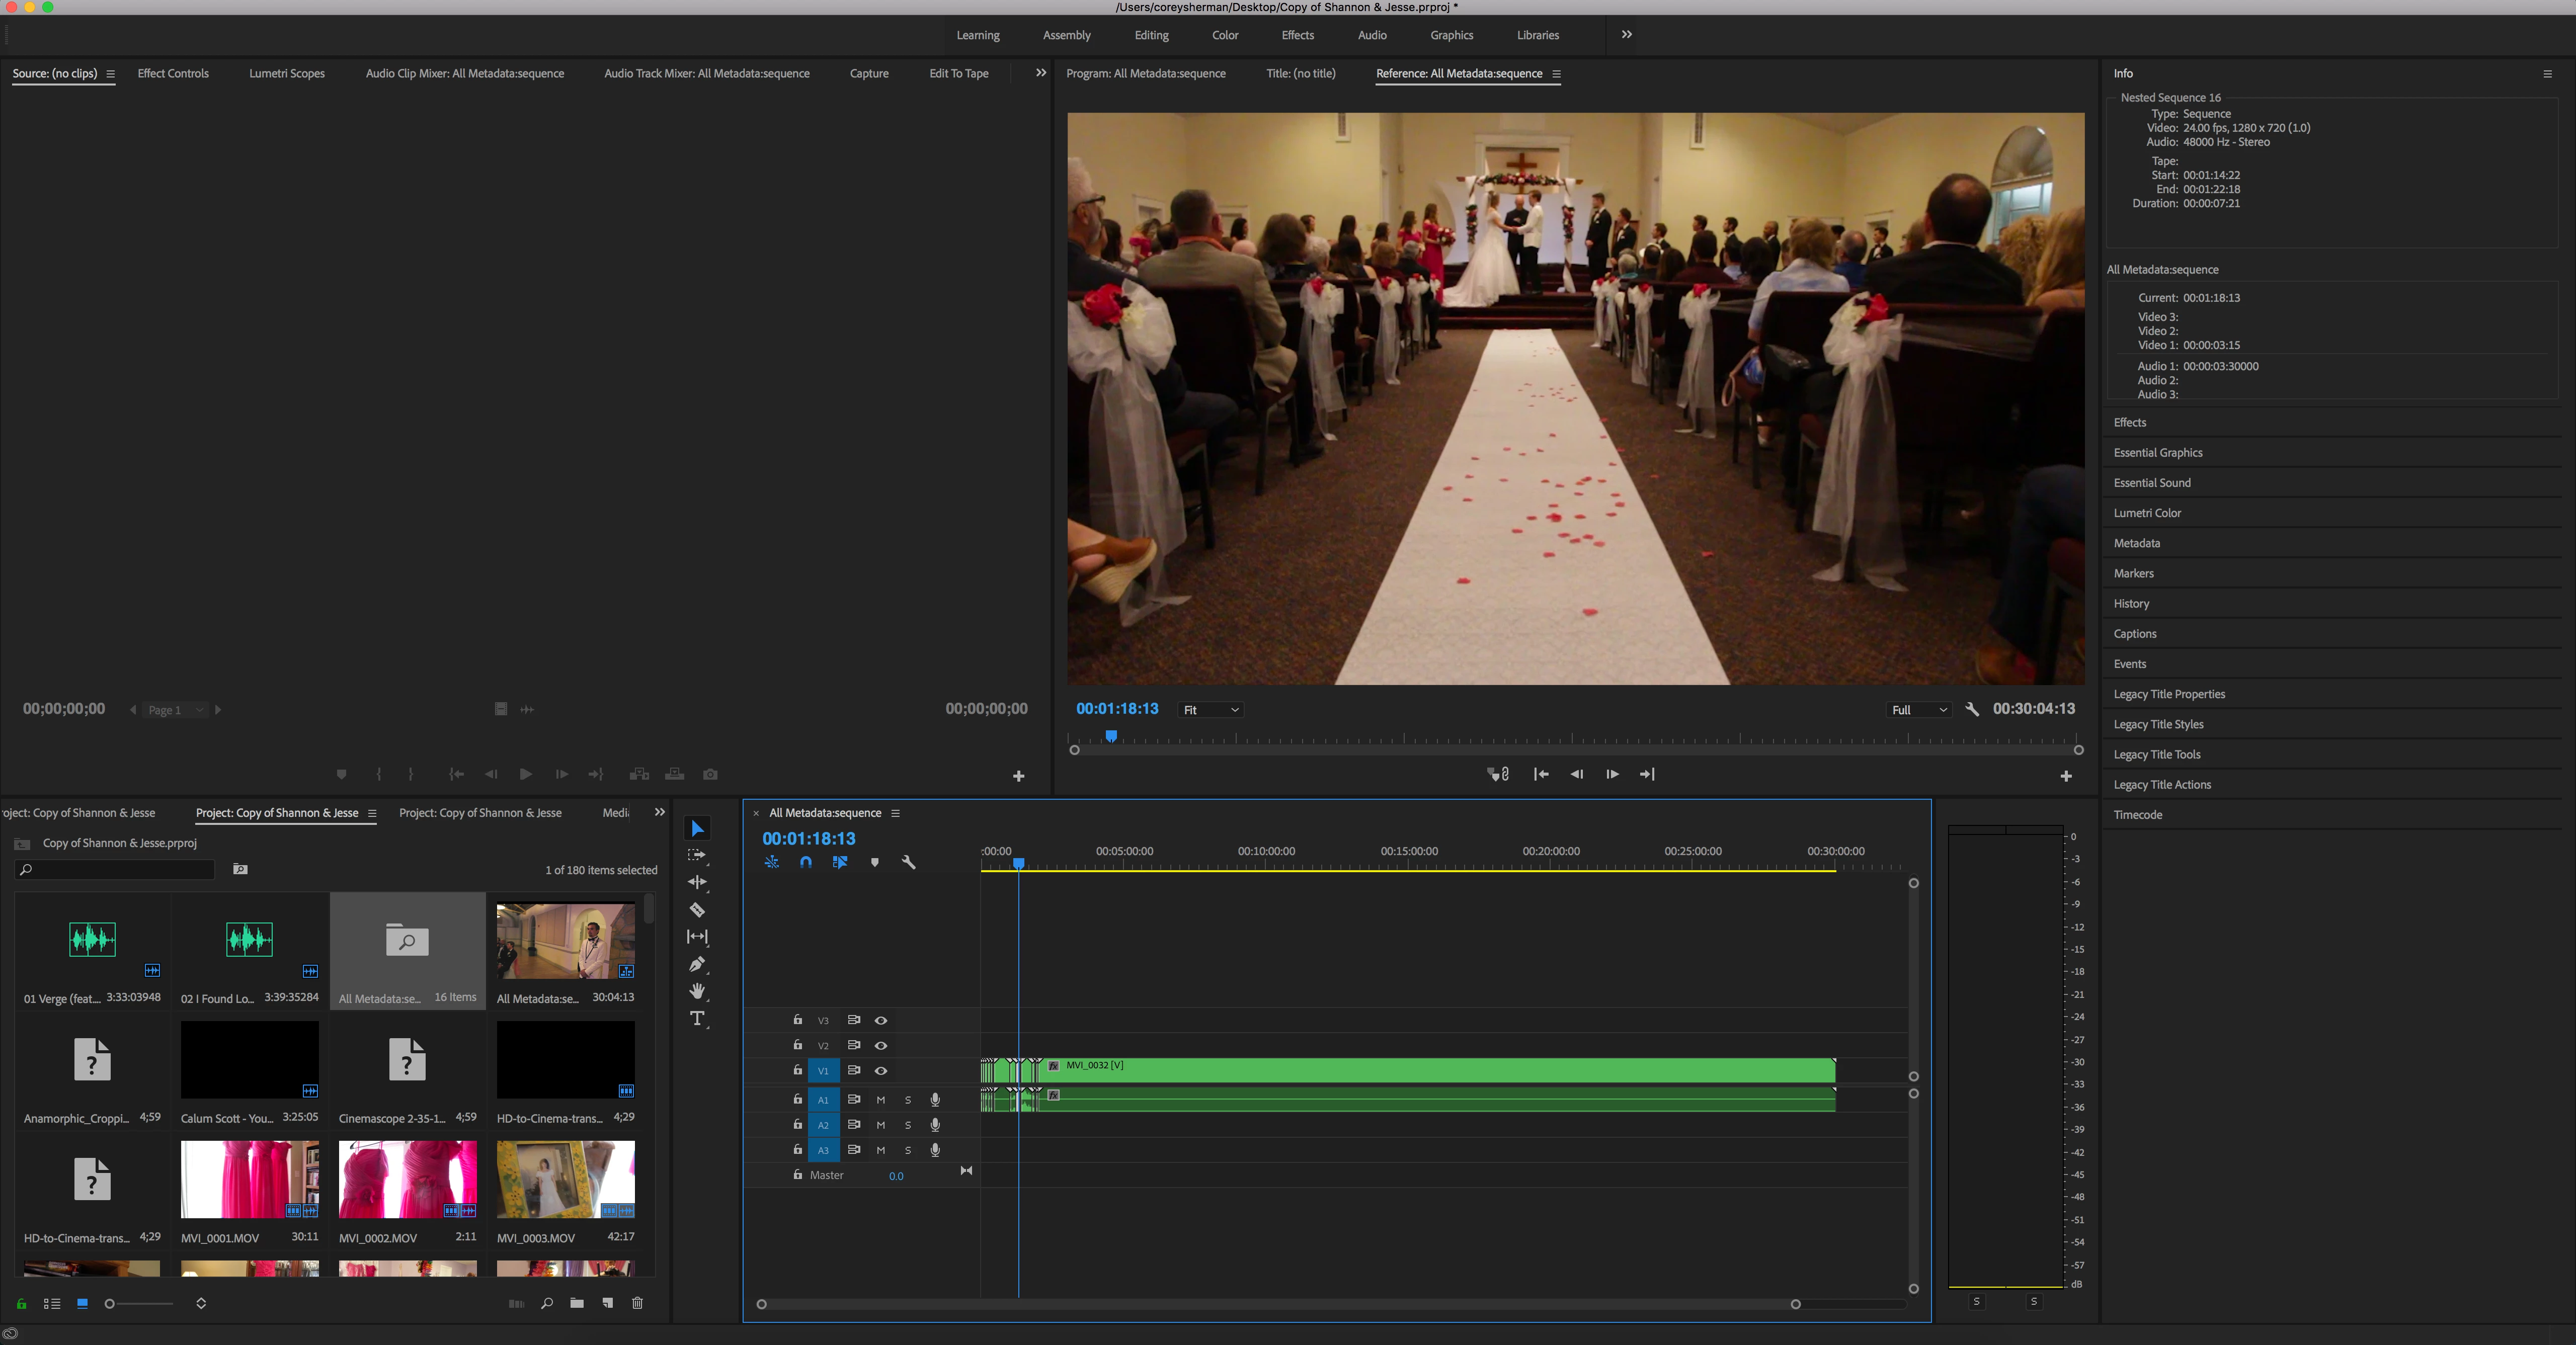Open the Full playback resolution dropdown
Screen dimensions: 2576x1345
click(1919, 710)
